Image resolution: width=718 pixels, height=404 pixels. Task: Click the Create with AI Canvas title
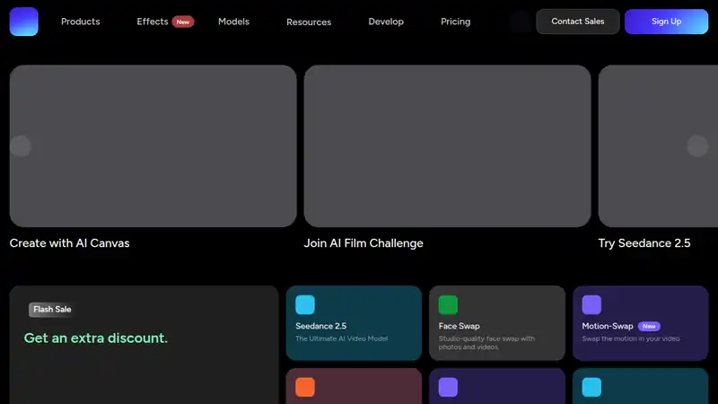(x=70, y=243)
